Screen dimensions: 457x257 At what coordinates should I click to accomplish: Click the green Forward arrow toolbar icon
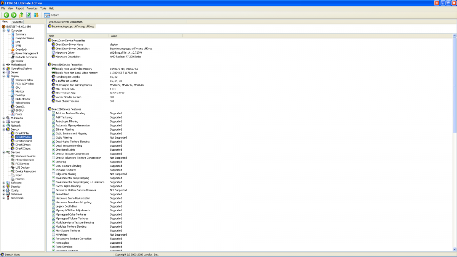[14, 15]
